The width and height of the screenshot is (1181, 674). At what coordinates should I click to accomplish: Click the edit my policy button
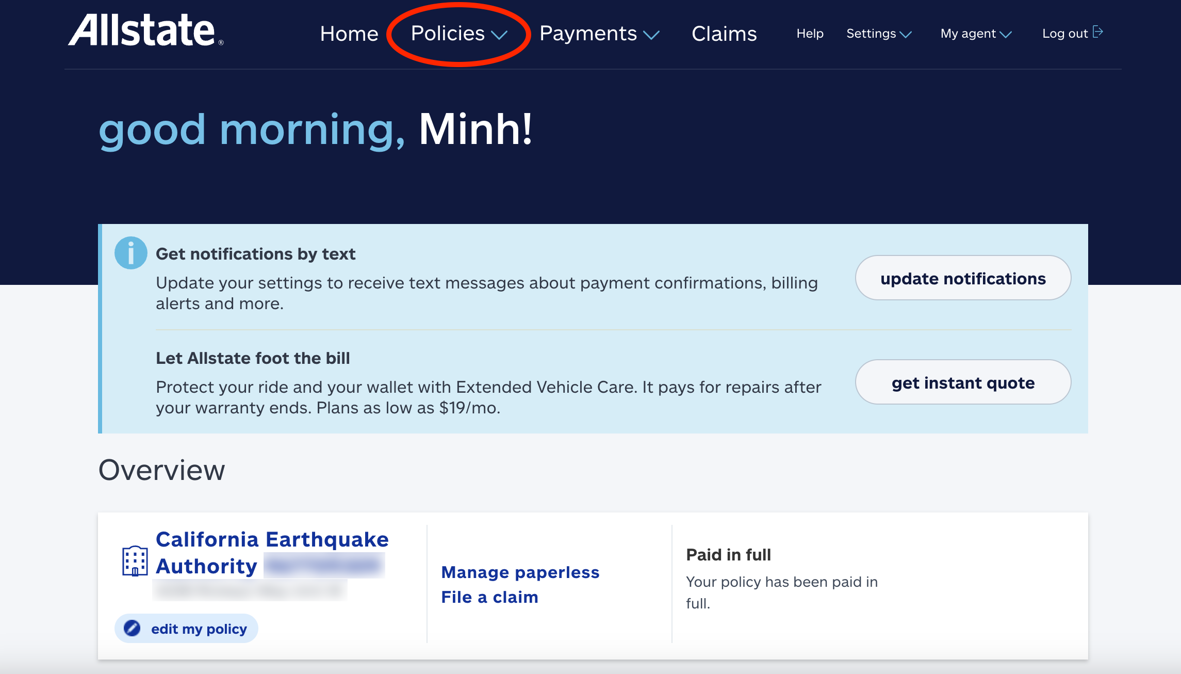[186, 628]
